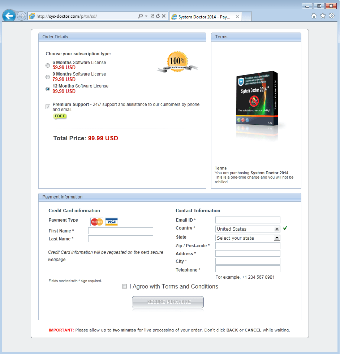The width and height of the screenshot is (340, 355).
Task: Click the City input field
Action: point(248,261)
